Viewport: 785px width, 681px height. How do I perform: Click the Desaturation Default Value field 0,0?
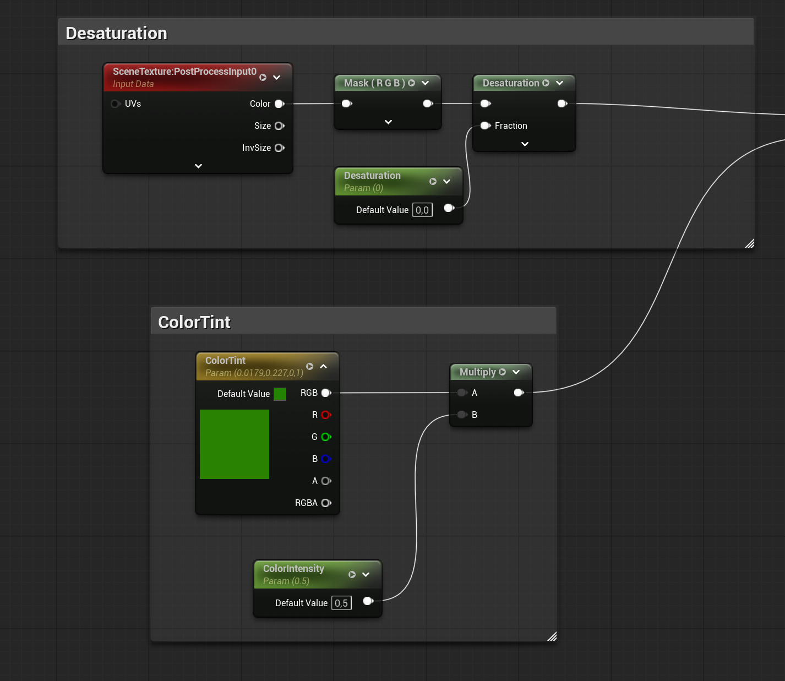422,210
